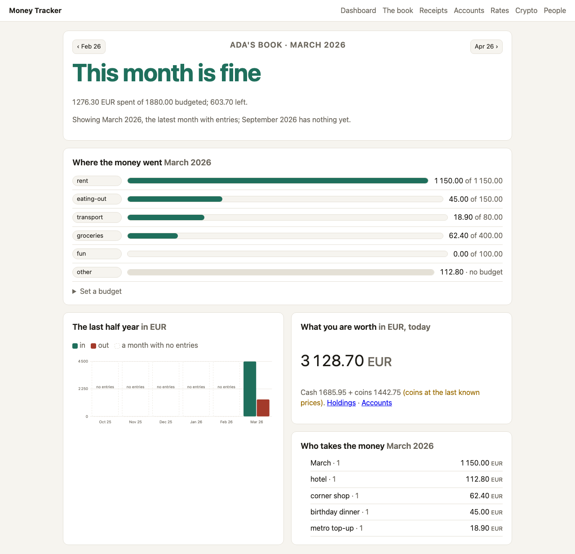Image resolution: width=575 pixels, height=554 pixels.
Task: Expand the Set a budget section
Action: (x=97, y=291)
